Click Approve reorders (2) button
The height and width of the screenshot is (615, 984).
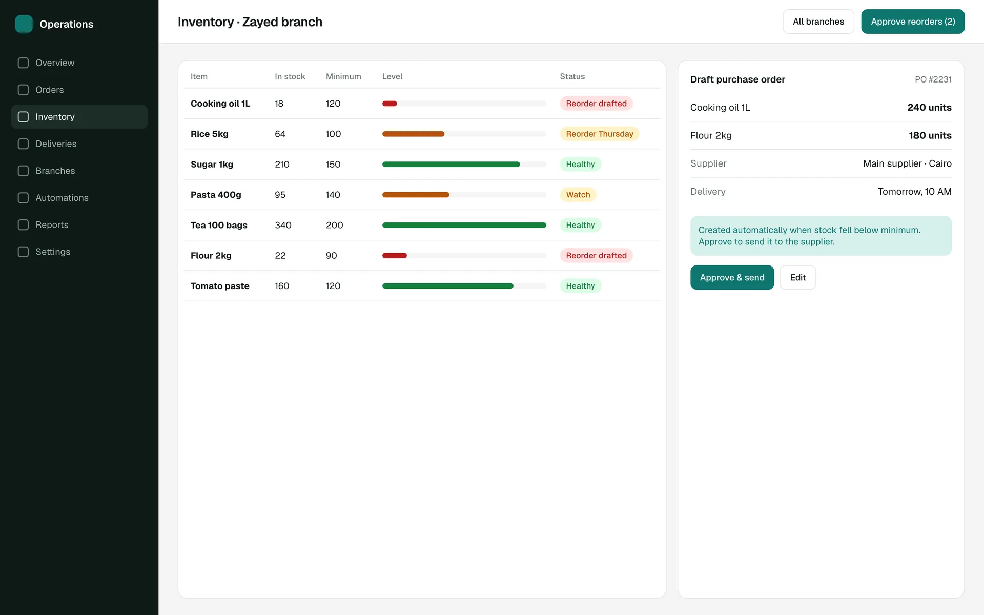tap(913, 22)
